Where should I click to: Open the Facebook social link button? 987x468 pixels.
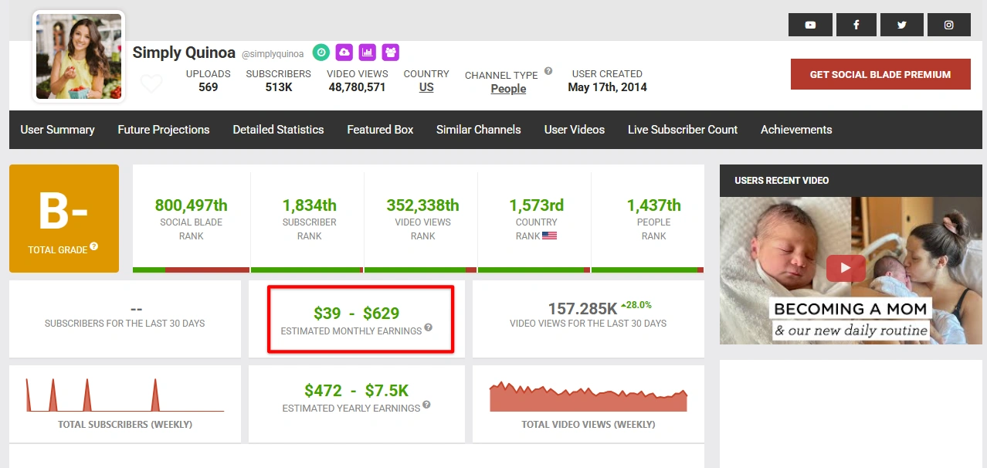click(x=856, y=25)
